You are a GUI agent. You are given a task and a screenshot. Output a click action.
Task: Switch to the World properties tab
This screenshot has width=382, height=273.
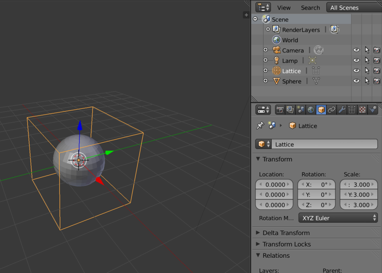point(311,110)
